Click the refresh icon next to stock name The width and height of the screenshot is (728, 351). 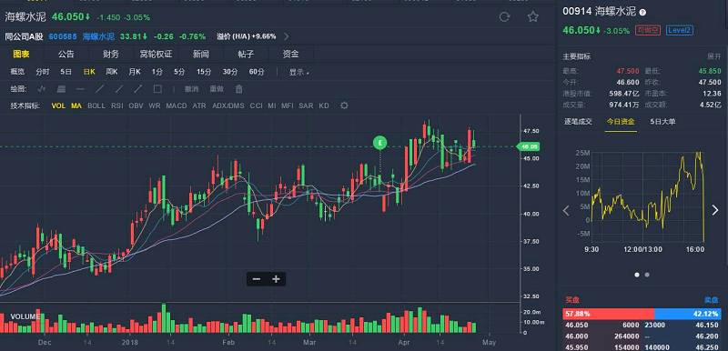[504, 17]
